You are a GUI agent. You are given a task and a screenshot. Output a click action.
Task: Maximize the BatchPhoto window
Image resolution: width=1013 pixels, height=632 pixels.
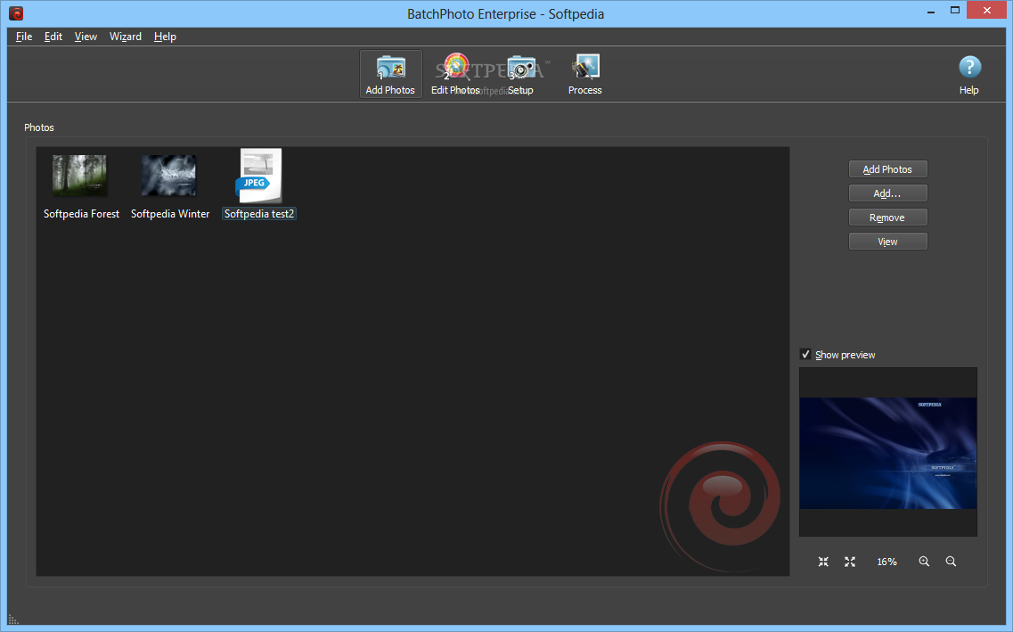[x=955, y=11]
